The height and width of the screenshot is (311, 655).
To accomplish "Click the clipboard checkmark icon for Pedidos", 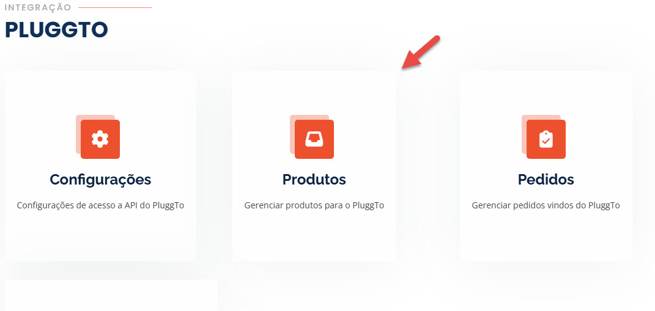I will (546, 139).
